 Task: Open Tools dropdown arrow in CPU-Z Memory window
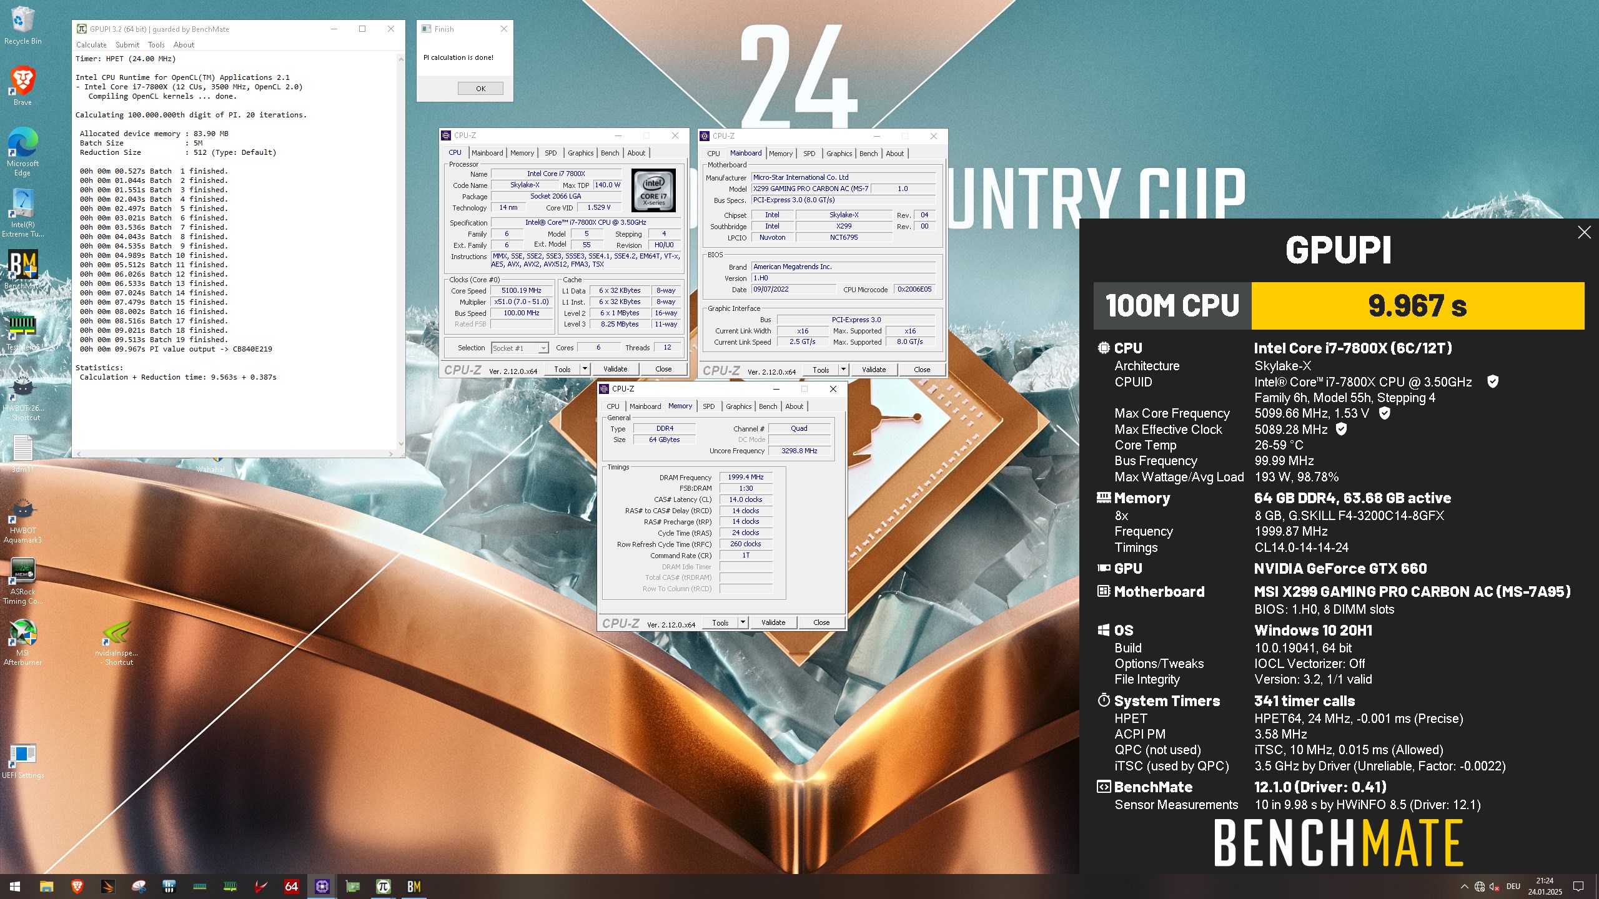tap(743, 622)
